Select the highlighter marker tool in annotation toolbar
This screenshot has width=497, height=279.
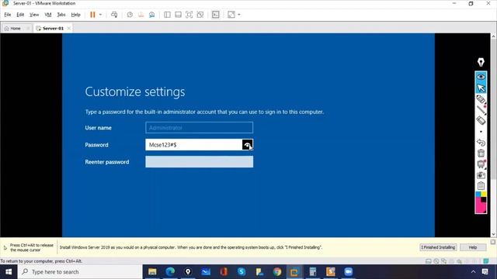(481, 99)
